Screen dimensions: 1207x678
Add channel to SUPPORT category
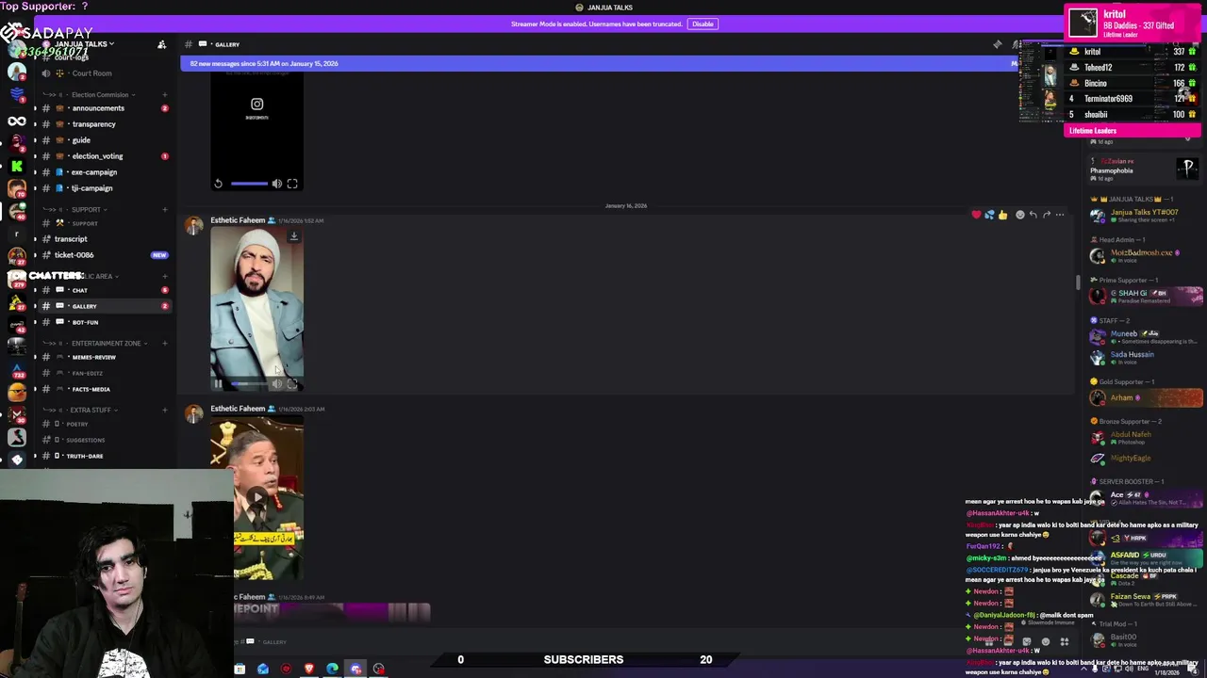click(x=164, y=209)
